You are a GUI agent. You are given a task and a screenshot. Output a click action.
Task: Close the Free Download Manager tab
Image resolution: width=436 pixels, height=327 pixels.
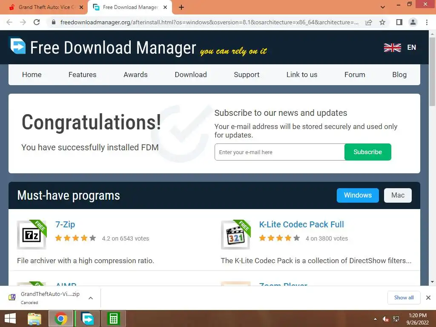coord(165,7)
